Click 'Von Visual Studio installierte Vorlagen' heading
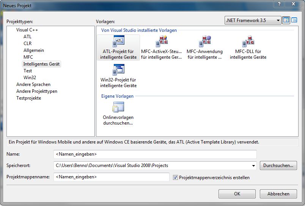 coord(139,30)
